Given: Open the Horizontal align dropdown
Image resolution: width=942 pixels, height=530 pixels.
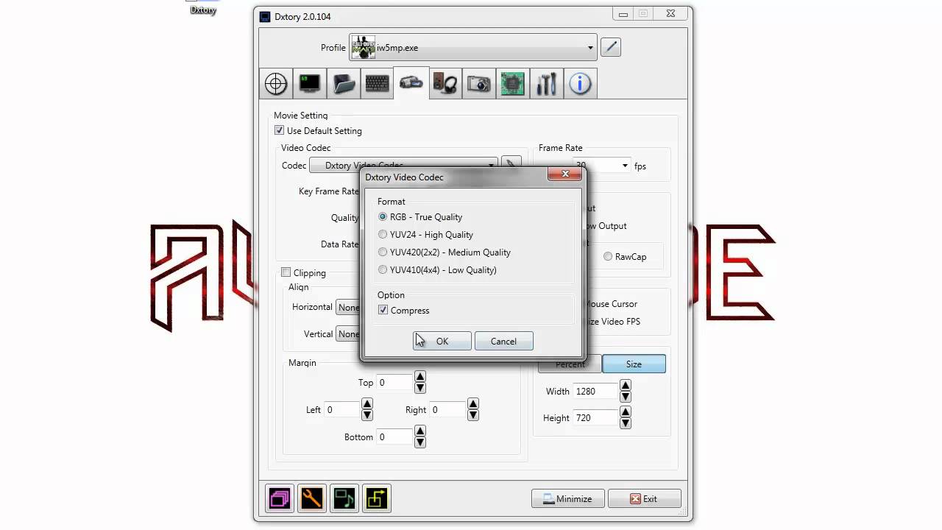Looking at the screenshot, I should (348, 308).
